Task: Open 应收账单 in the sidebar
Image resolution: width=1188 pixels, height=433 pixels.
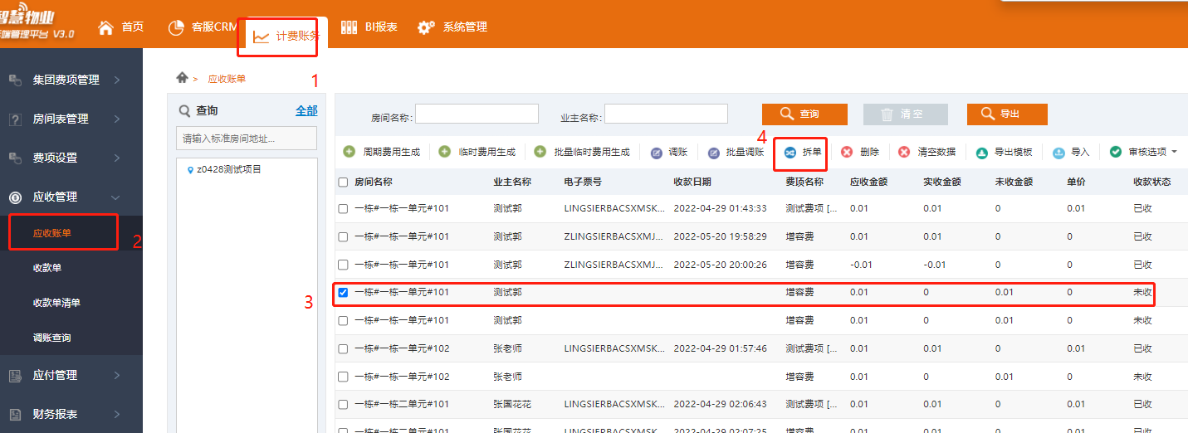Action: click(52, 233)
